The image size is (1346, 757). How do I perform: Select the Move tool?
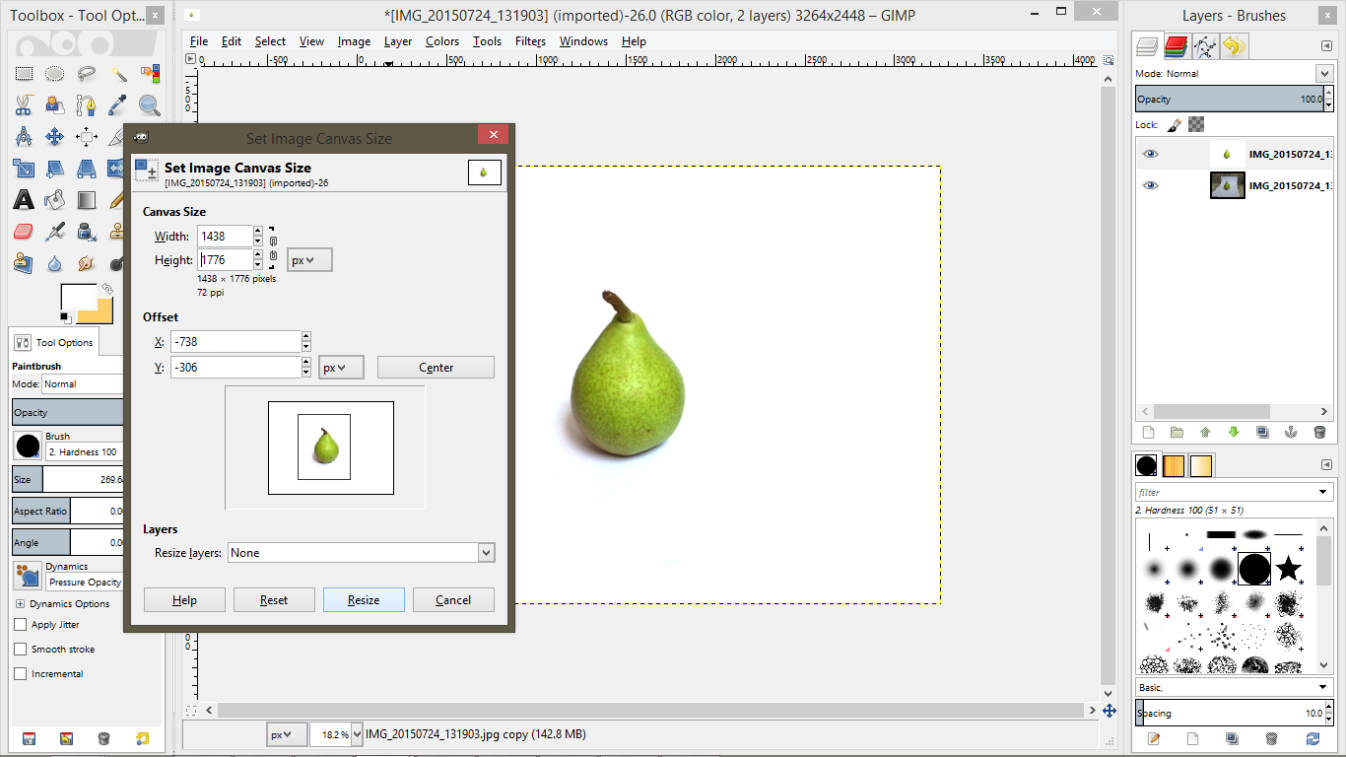tap(53, 136)
